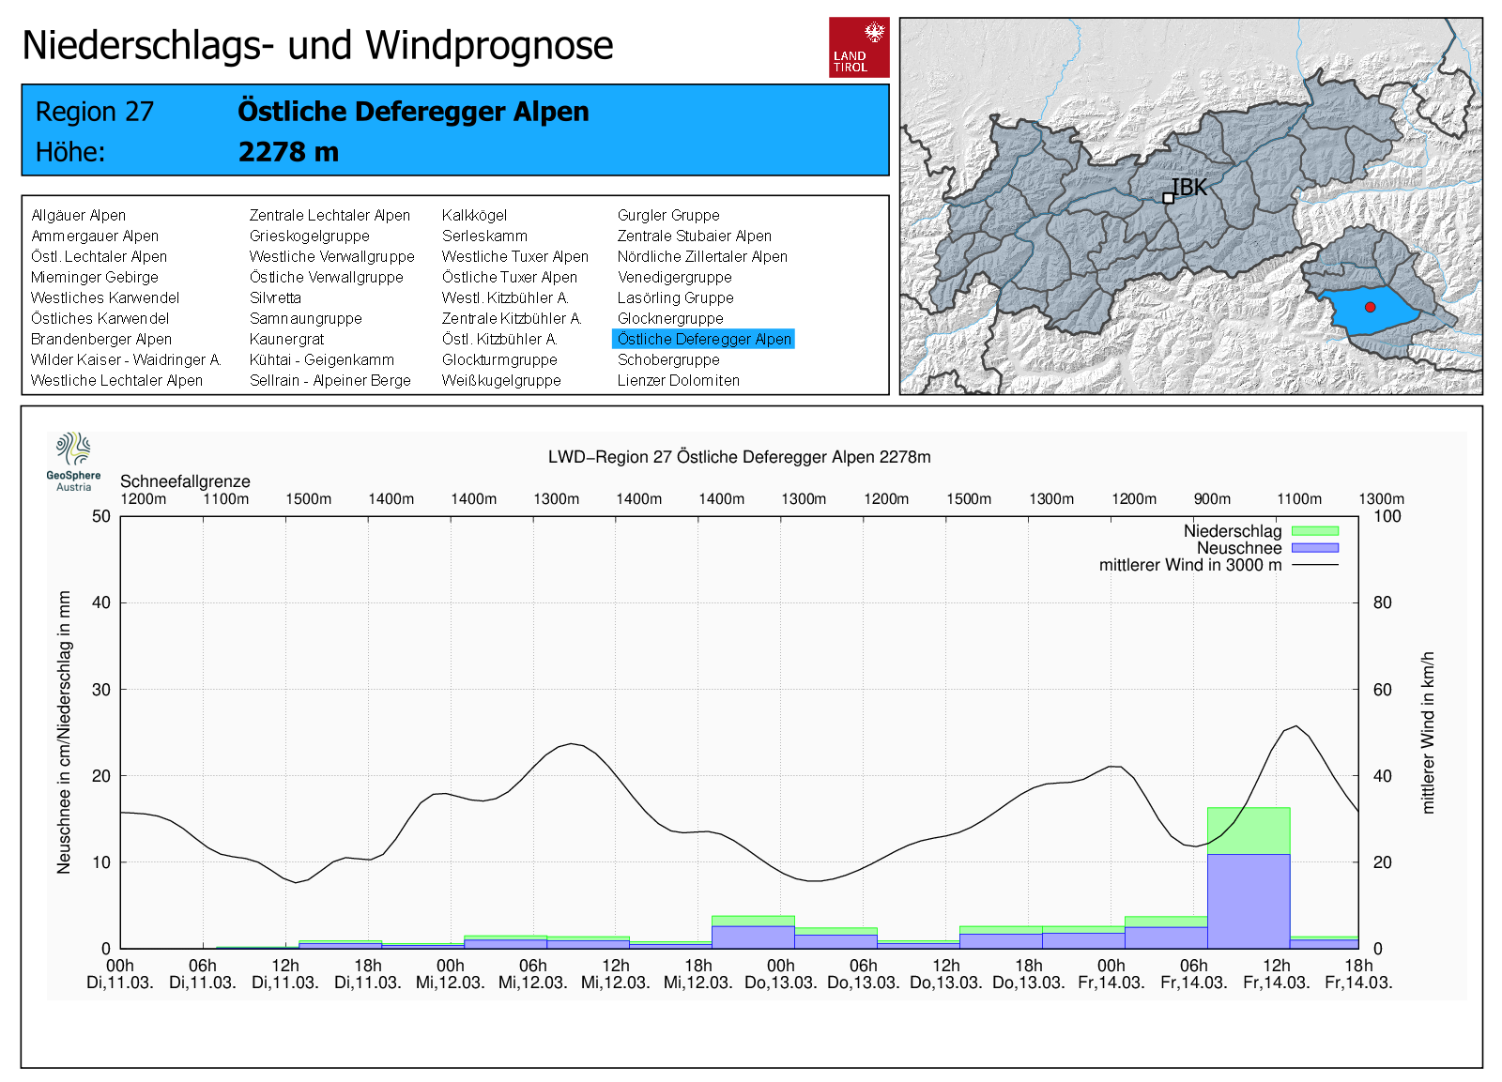Click the red dot on the map
This screenshot has height=1082, width=1502.
click(x=1370, y=307)
